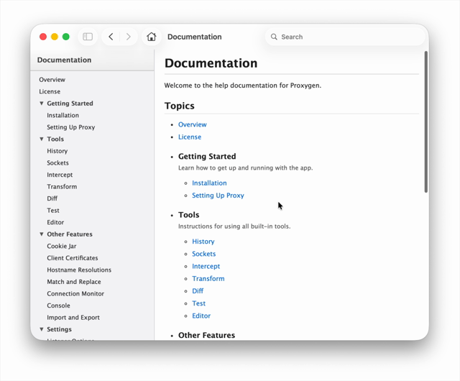The width and height of the screenshot is (460, 381).
Task: Follow the Intercept link in content
Action: coord(206,266)
